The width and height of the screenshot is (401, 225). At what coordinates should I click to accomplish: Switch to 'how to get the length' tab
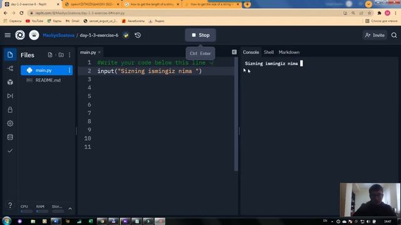[x=152, y=4]
